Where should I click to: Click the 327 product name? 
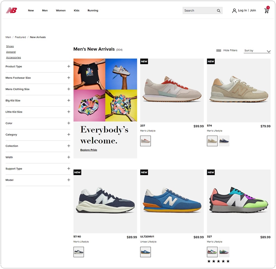[209, 237]
